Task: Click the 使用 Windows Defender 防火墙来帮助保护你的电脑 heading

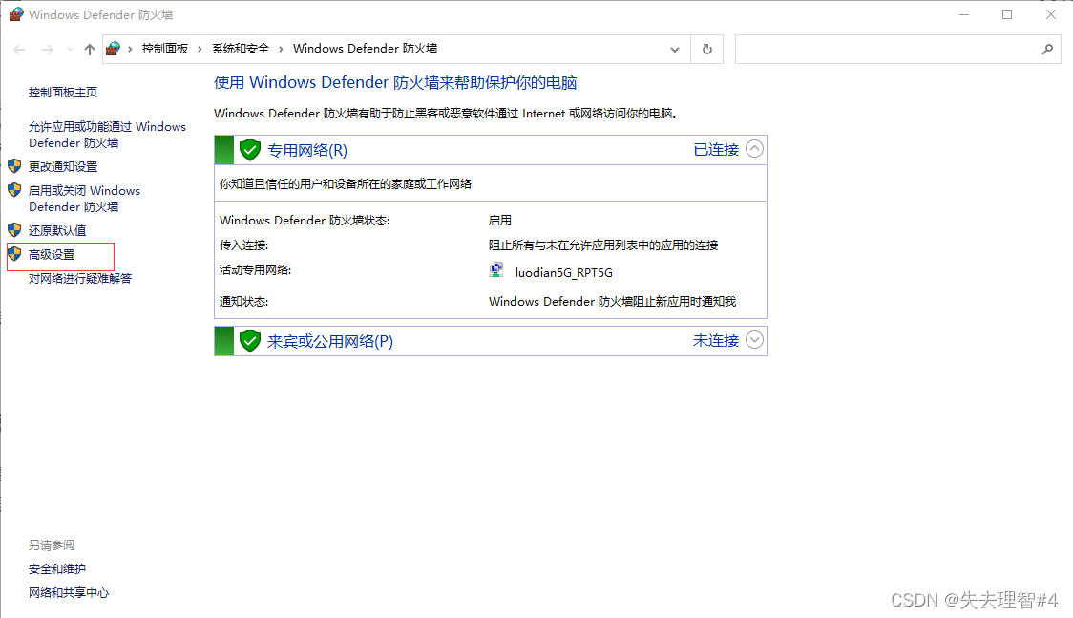Action: pos(395,83)
